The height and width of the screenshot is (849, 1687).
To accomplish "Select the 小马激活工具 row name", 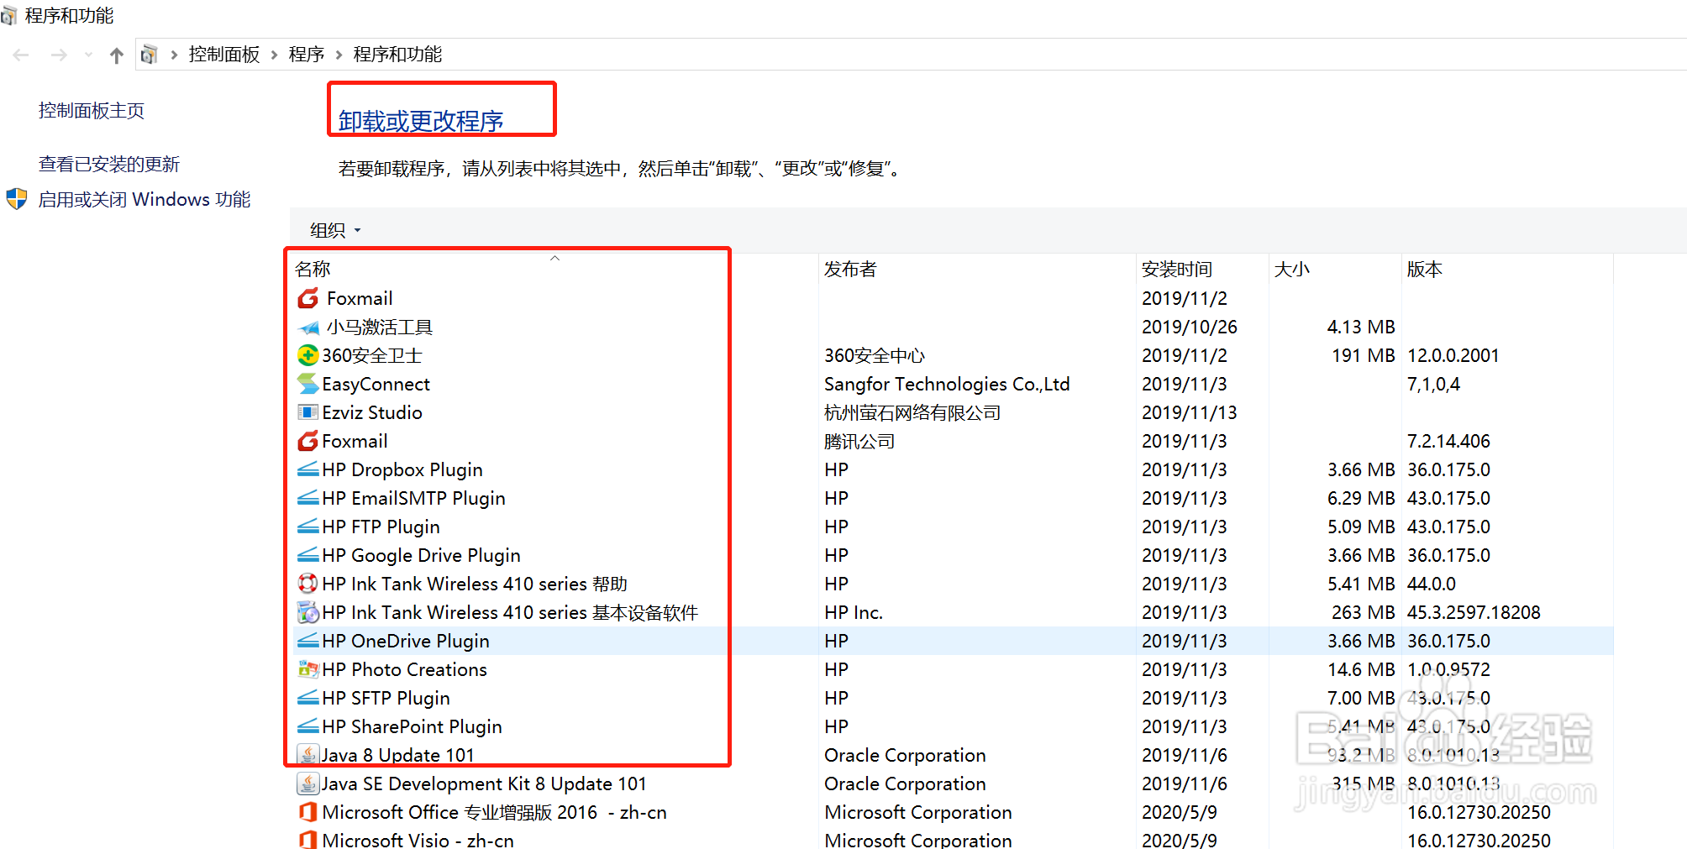I will 380,328.
